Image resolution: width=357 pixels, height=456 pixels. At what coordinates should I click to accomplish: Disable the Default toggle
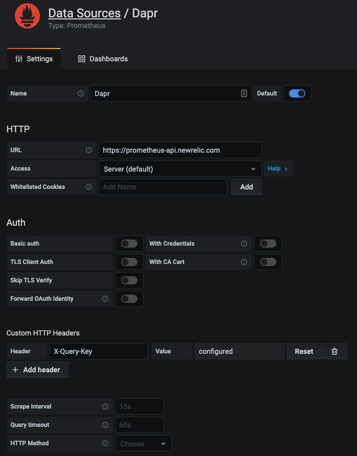coord(297,93)
